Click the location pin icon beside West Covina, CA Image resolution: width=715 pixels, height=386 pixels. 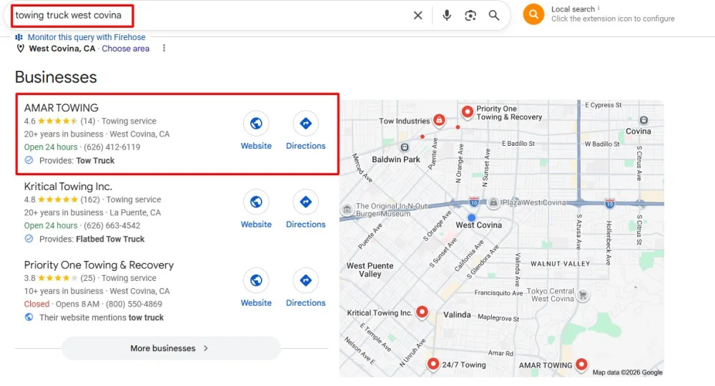tap(21, 49)
